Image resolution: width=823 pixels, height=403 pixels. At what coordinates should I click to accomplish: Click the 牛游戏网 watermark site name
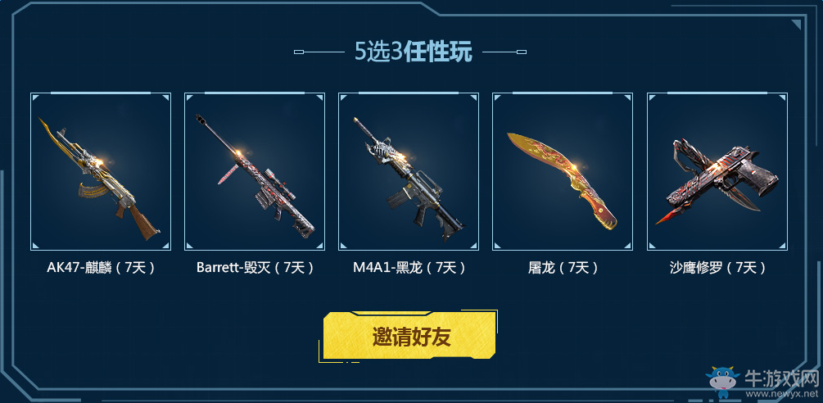(x=781, y=377)
